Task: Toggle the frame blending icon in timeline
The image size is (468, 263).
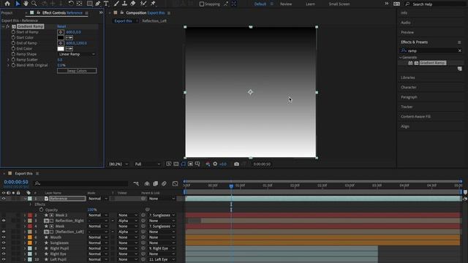Action: pos(156,183)
